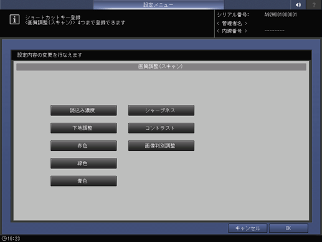Image resolution: width=322 pixels, height=242 pixels.
Task: Click the 設定内容の変更を行なえます message
Action: tap(50, 55)
